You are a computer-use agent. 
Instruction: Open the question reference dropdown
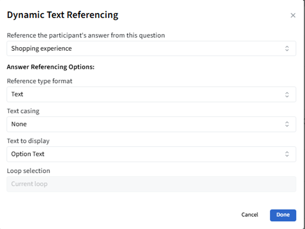pyautogui.click(x=151, y=48)
